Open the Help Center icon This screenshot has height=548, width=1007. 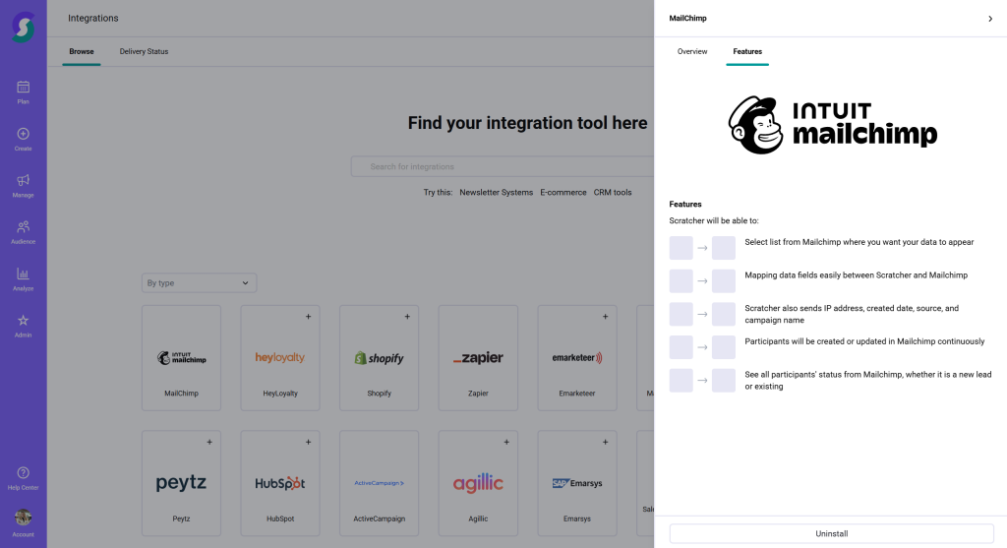pos(23,474)
